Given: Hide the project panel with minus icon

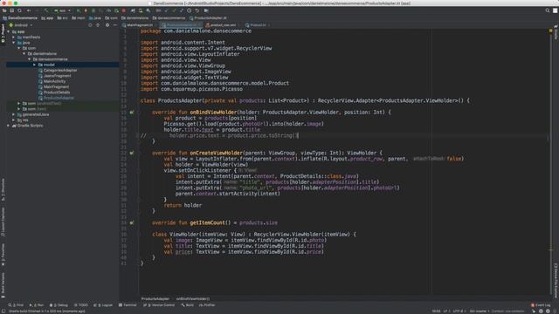Looking at the screenshot, I should coord(115,25).
